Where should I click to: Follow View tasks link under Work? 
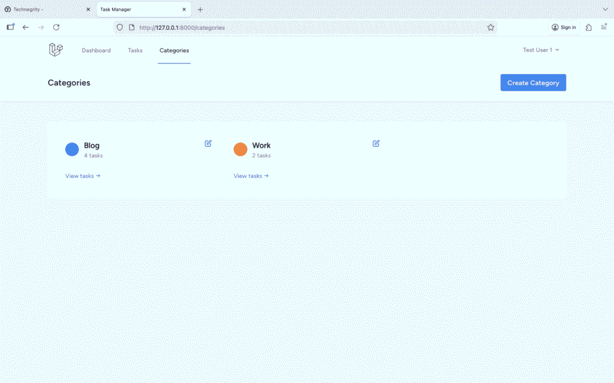[x=251, y=176]
